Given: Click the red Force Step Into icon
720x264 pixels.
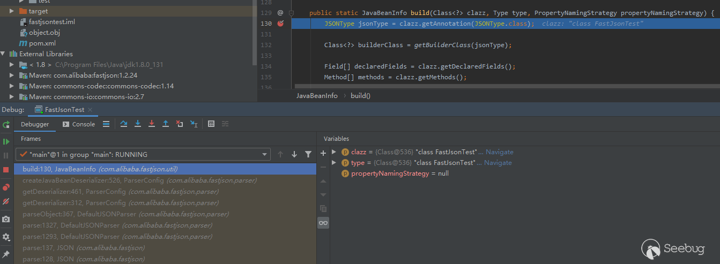Looking at the screenshot, I should tap(152, 124).
